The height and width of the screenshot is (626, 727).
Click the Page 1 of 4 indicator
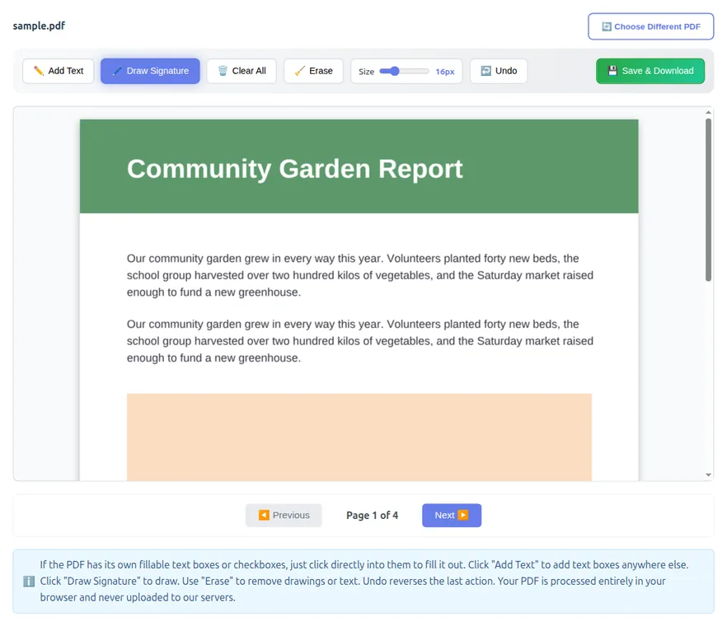pos(373,516)
